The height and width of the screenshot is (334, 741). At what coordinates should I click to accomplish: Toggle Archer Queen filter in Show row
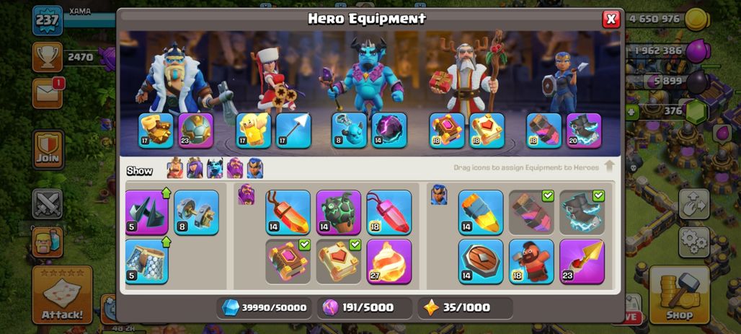click(195, 168)
